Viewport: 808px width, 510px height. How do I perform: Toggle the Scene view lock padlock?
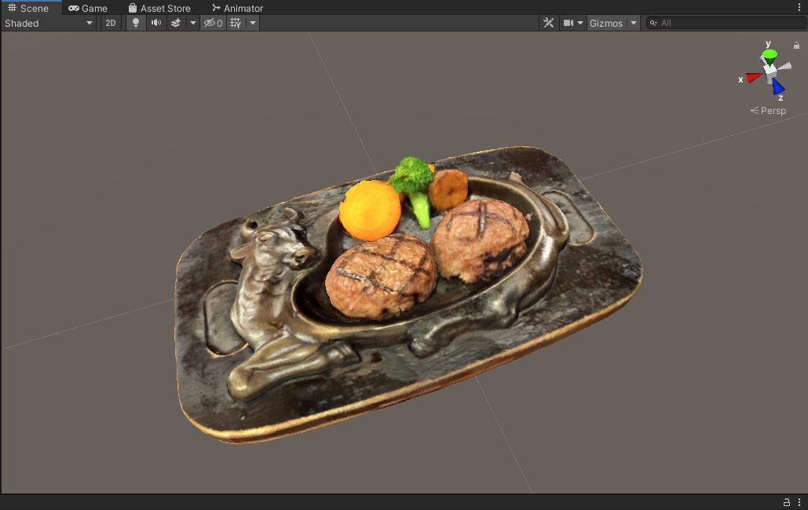[796, 46]
